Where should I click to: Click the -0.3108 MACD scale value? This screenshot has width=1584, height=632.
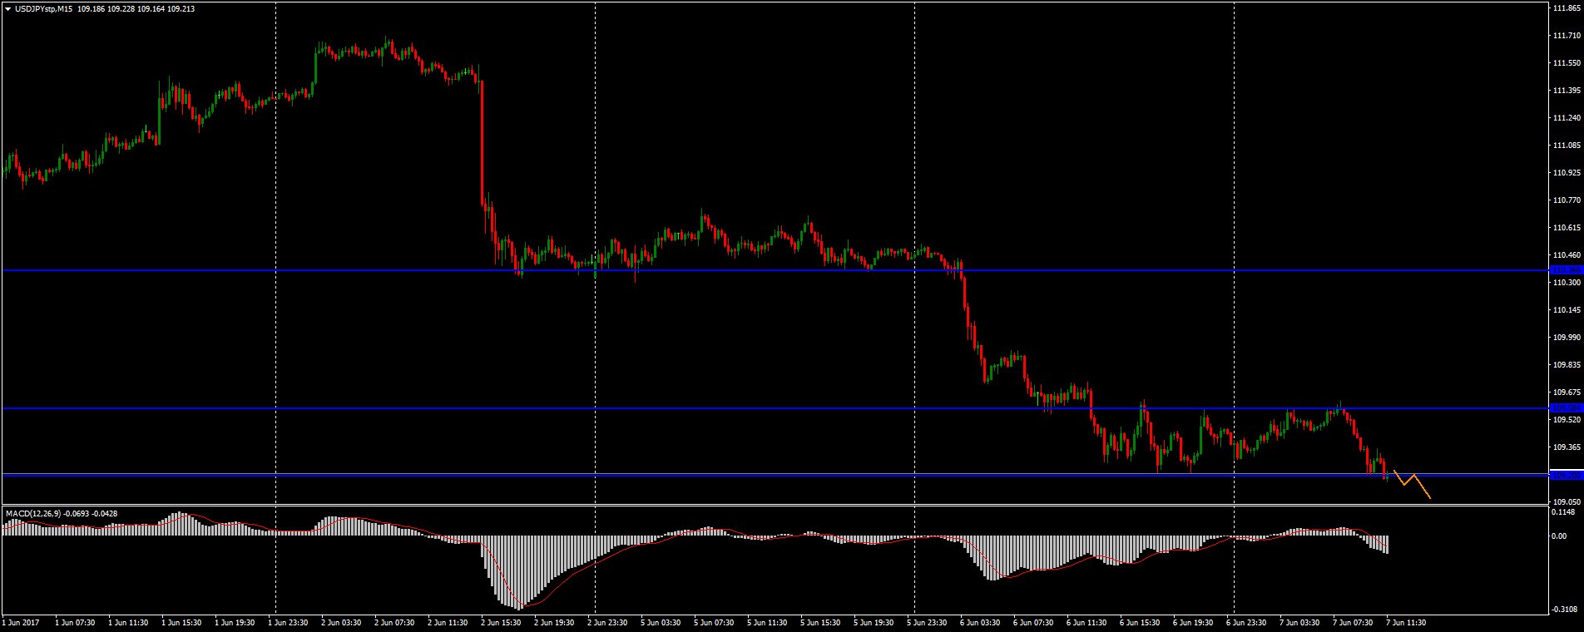1563,610
